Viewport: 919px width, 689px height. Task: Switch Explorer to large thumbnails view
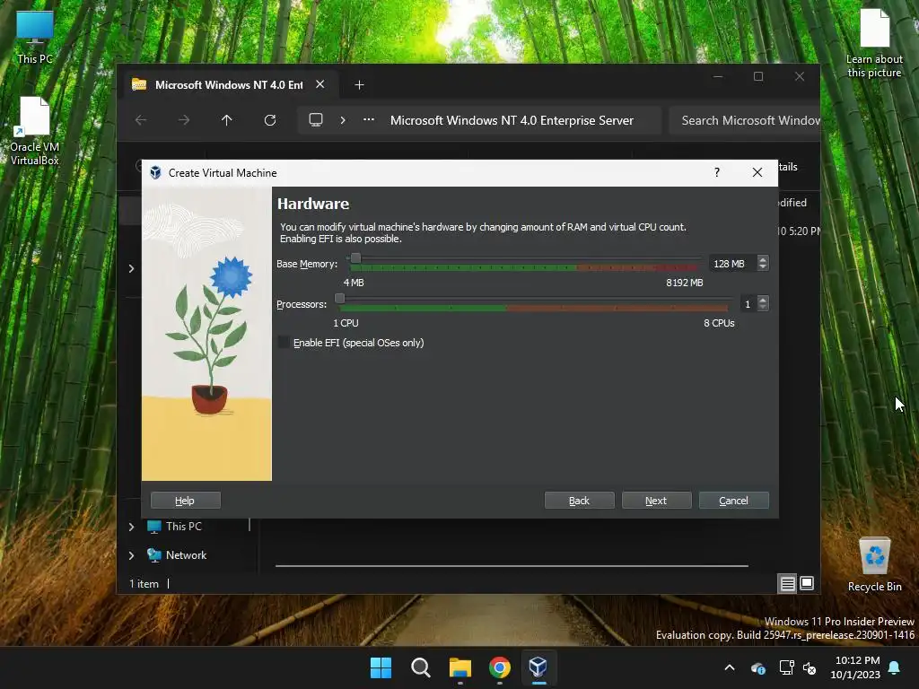point(807,583)
